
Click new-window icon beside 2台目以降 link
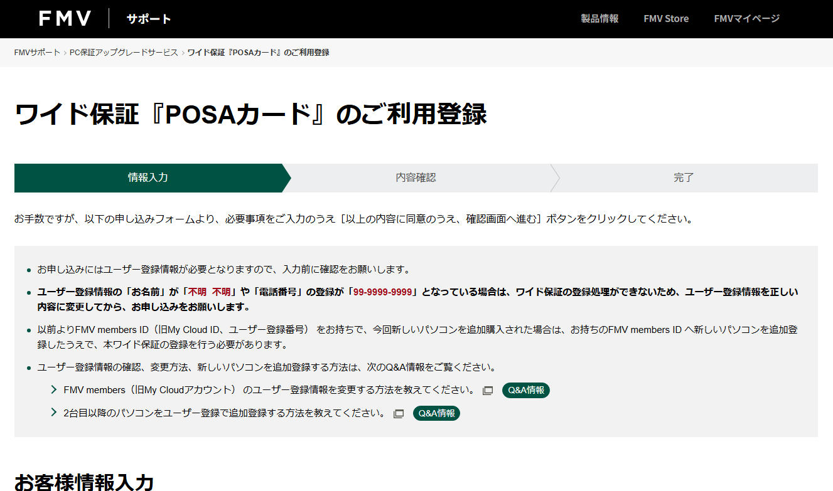(x=398, y=414)
